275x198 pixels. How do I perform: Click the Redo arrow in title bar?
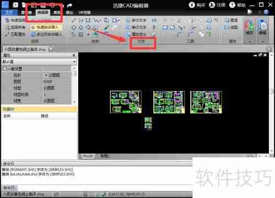click(69, 5)
